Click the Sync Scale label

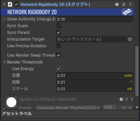[17, 26]
